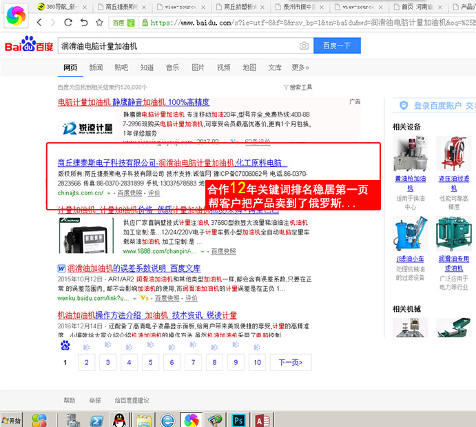Click the flow meter product thumbnail
476x427 pixels.
click(x=86, y=235)
